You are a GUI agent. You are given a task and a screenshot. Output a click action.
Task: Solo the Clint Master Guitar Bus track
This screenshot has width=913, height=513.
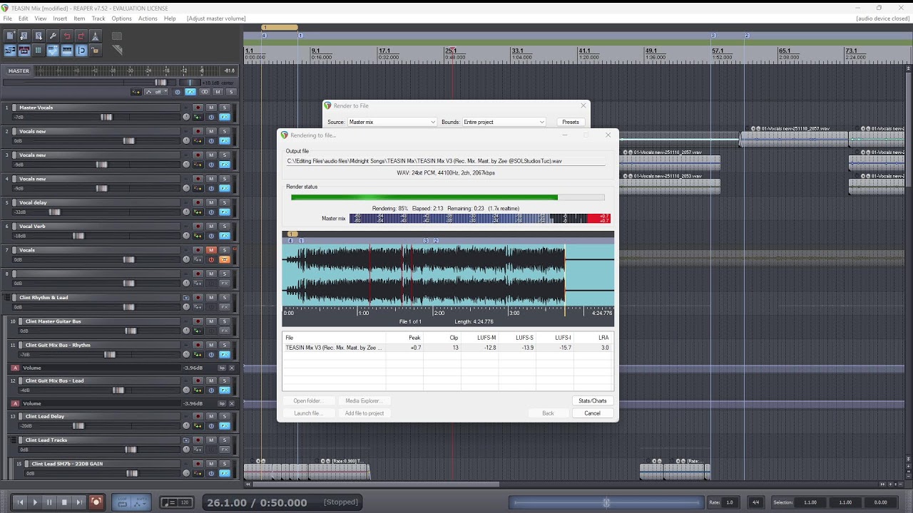pyautogui.click(x=224, y=321)
